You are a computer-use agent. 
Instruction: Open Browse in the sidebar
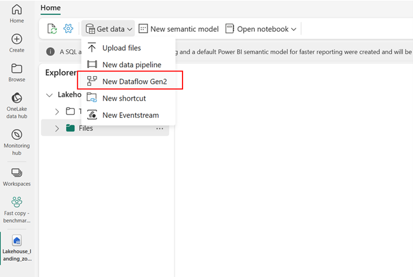[x=17, y=73]
